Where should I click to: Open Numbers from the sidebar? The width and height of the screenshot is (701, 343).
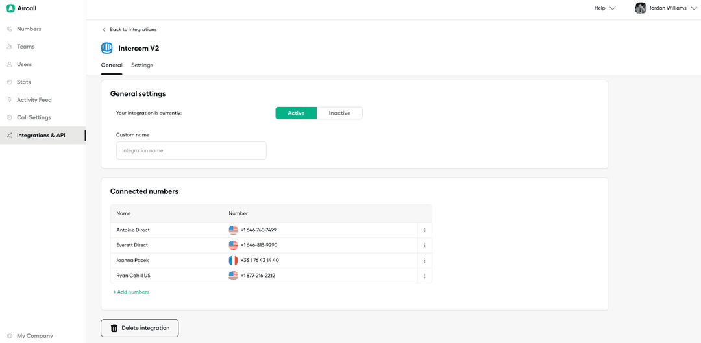(x=29, y=29)
